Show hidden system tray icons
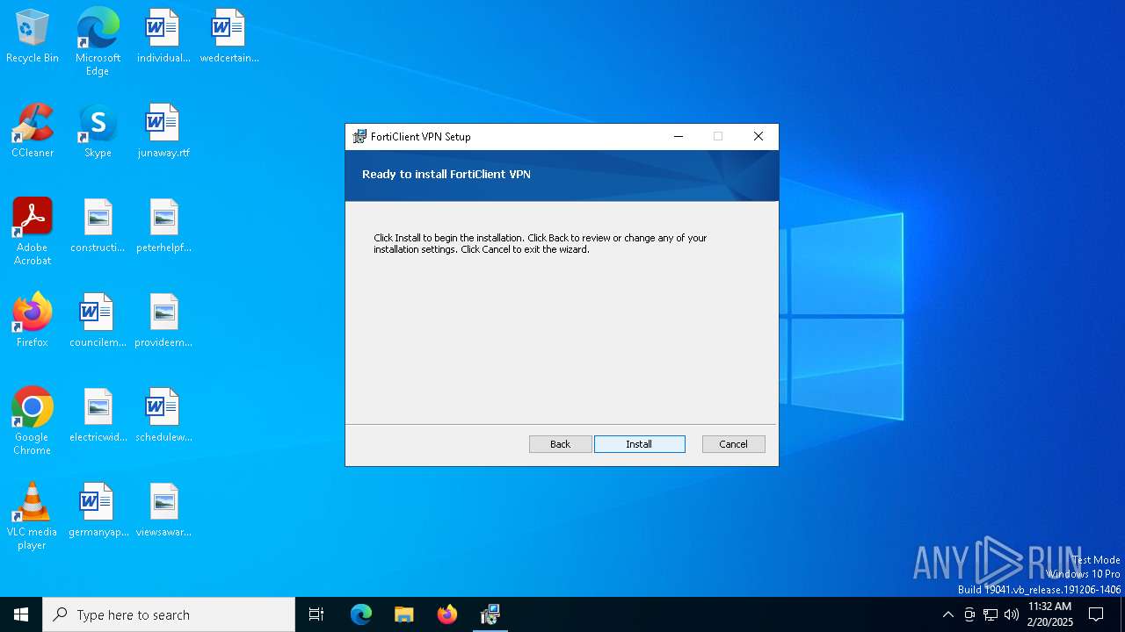The width and height of the screenshot is (1125, 632). [x=947, y=614]
